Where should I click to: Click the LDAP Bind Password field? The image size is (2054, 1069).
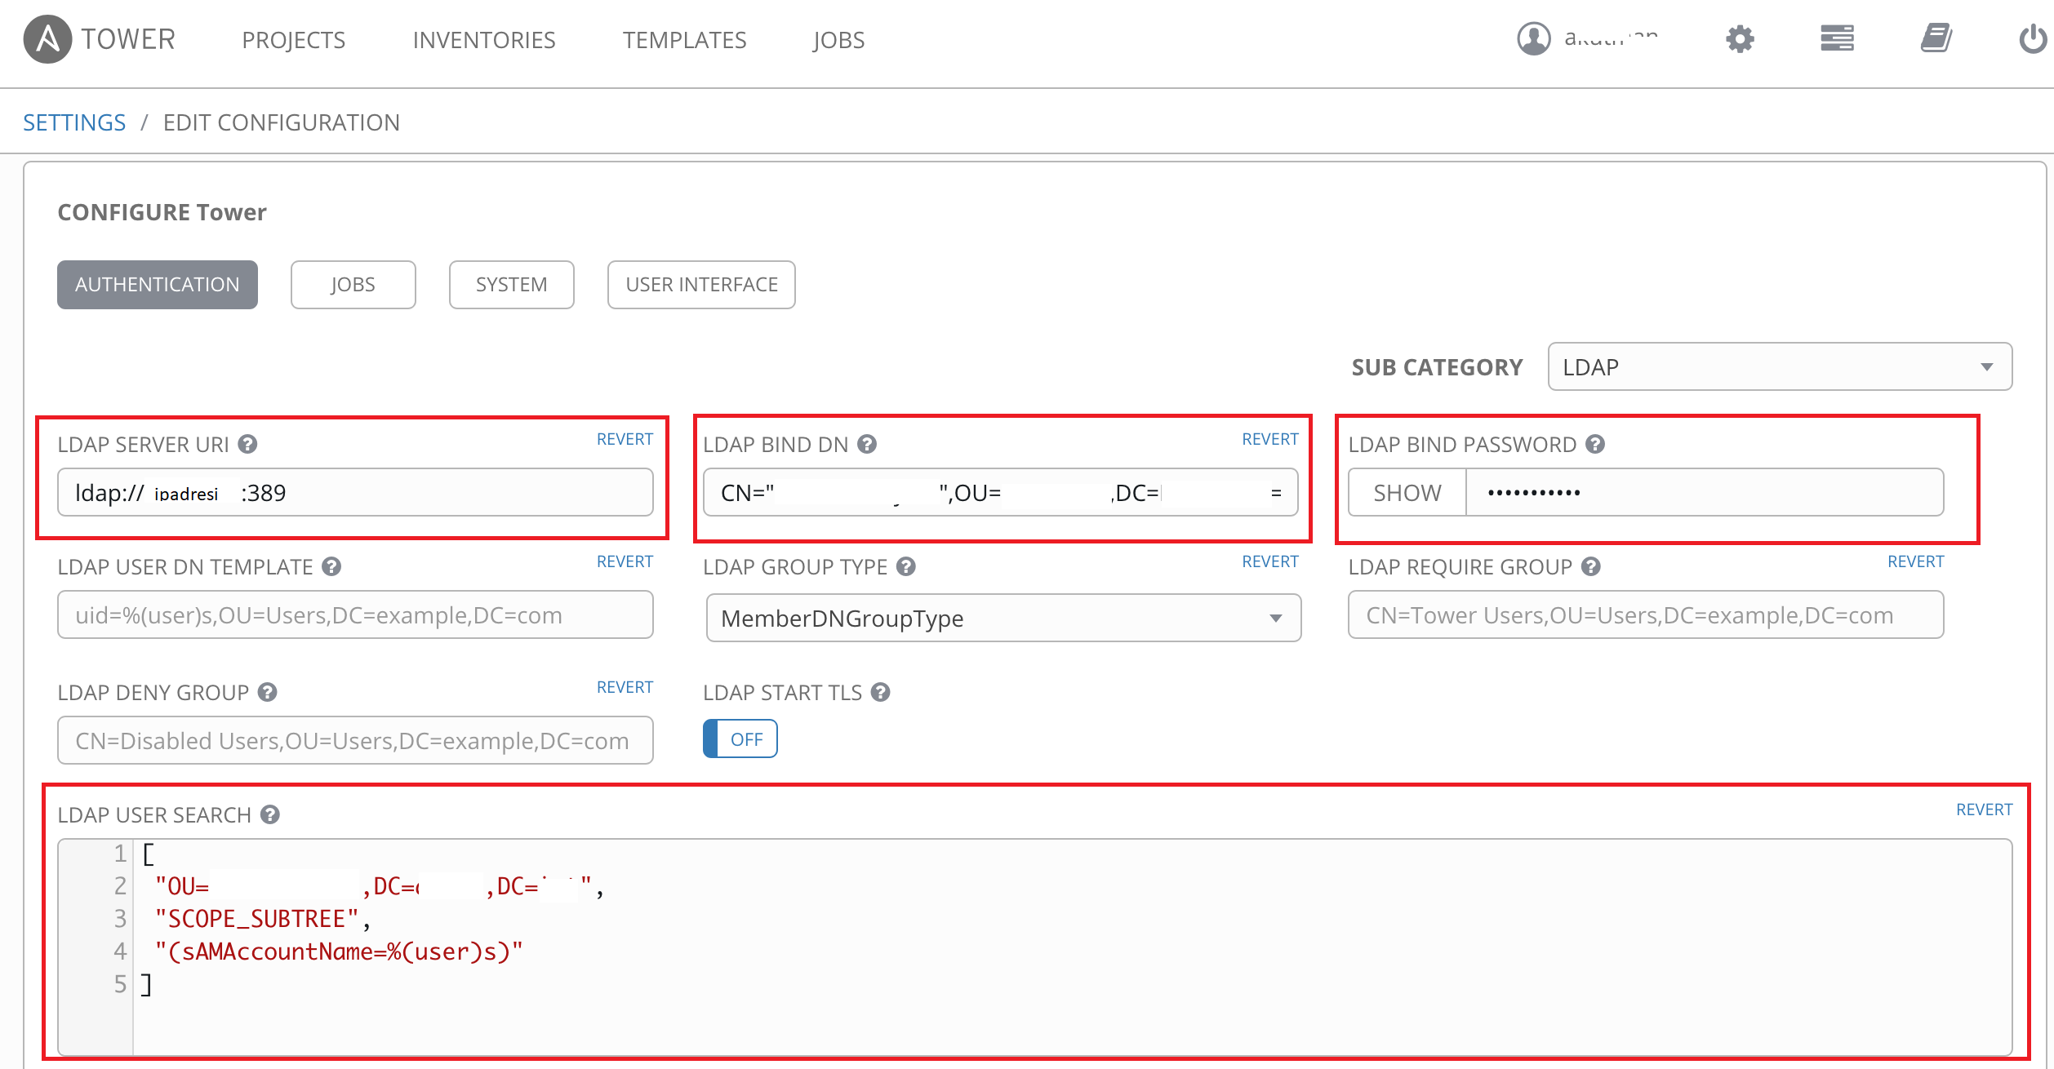point(1705,492)
